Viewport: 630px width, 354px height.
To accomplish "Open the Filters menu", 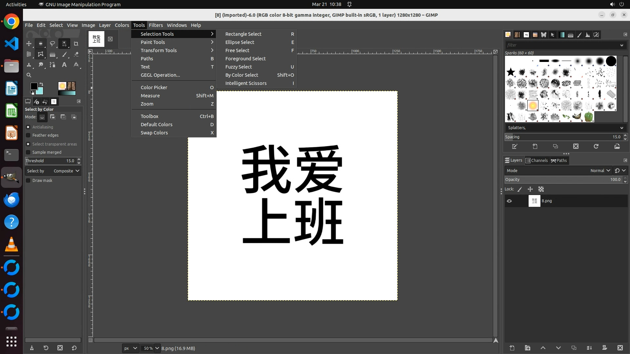I will (156, 25).
